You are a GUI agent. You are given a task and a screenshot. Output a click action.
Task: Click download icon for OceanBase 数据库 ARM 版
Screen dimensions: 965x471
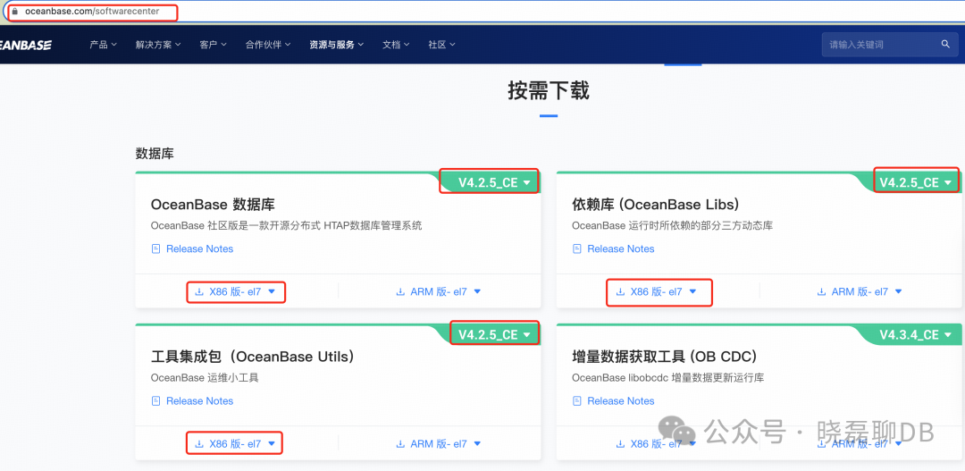click(400, 292)
